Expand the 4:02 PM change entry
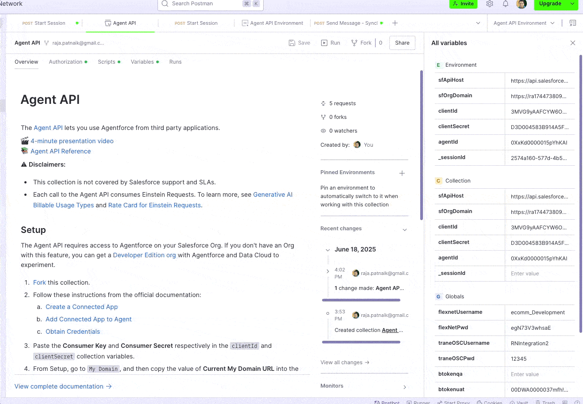Image resolution: width=583 pixels, height=404 pixels. 328,271
